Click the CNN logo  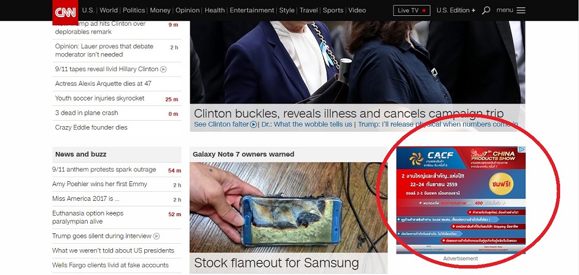[65, 12]
